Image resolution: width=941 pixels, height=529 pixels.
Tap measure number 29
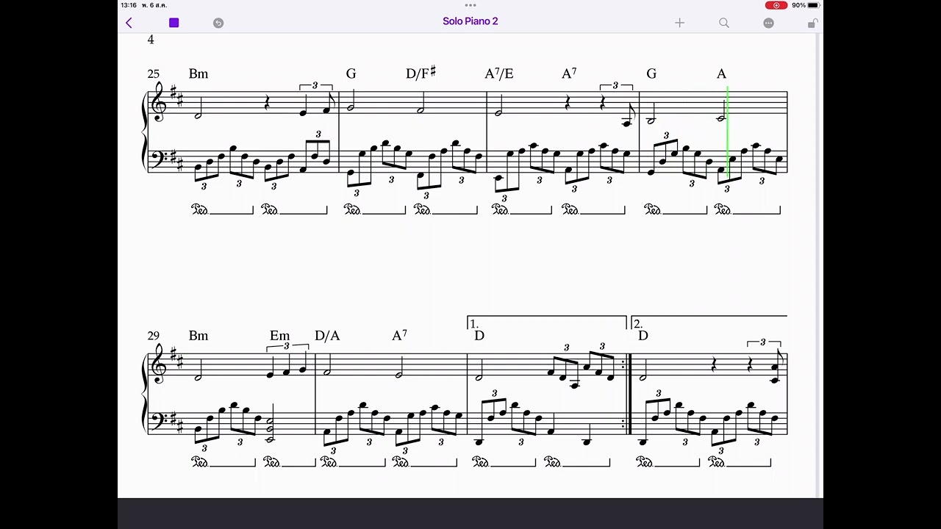[x=153, y=335]
